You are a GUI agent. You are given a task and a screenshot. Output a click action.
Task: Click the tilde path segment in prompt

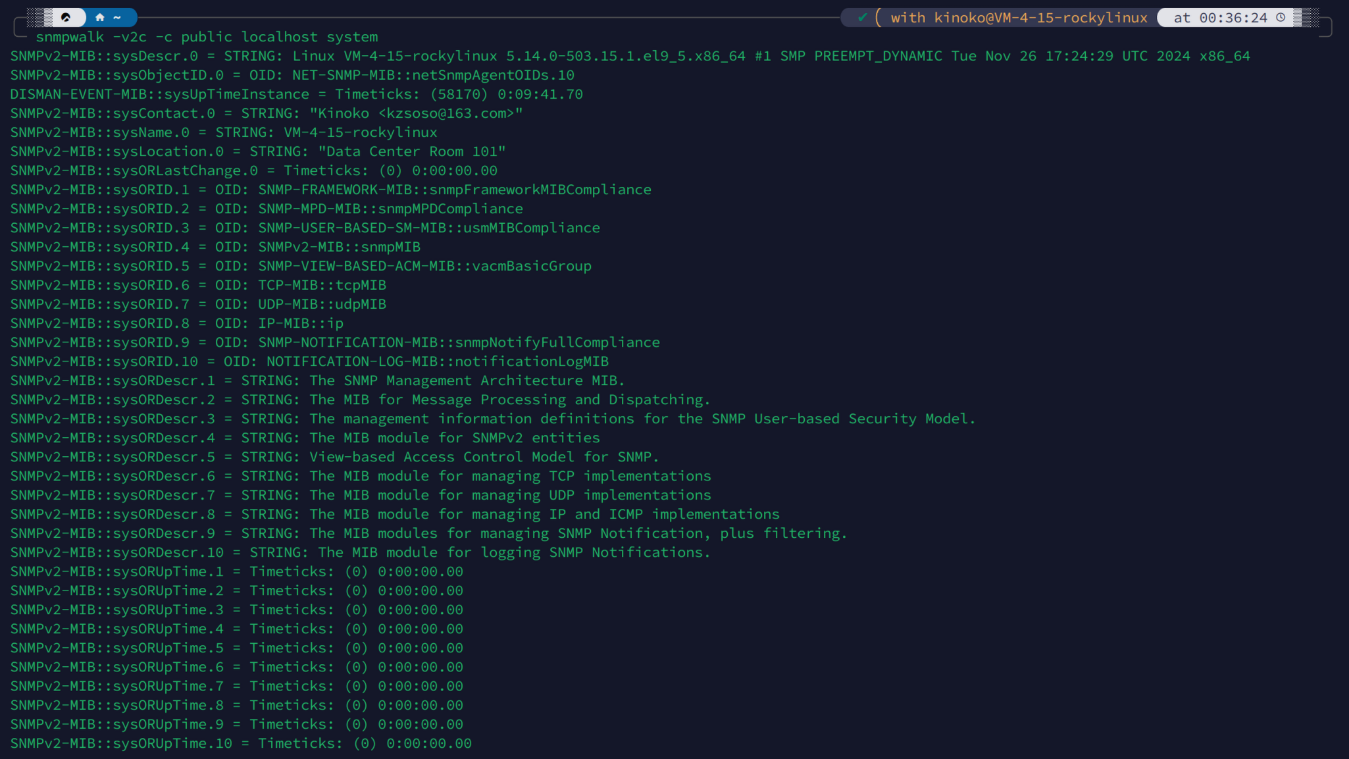tap(117, 18)
